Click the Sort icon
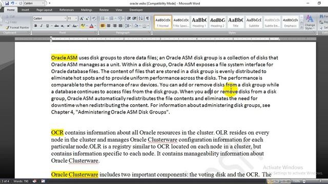 point(141,18)
